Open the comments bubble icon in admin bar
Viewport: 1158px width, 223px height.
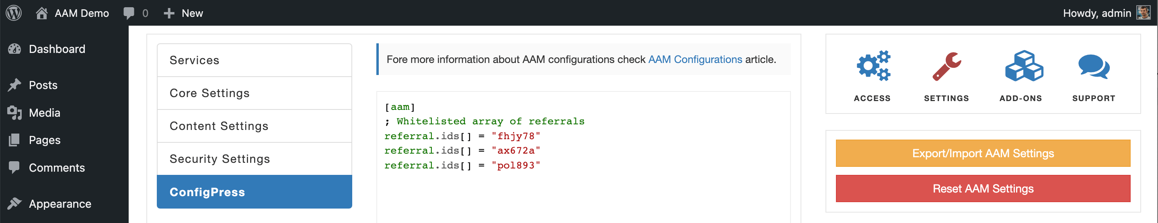tap(129, 14)
